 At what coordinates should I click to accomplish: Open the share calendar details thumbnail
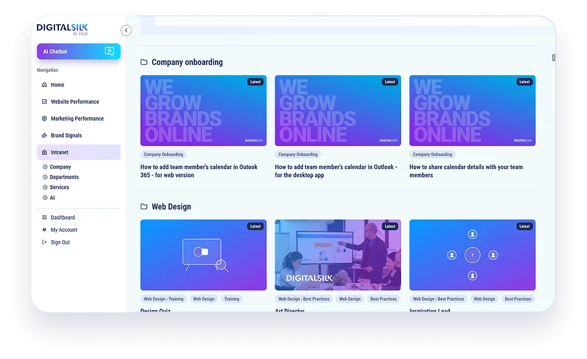tap(472, 110)
